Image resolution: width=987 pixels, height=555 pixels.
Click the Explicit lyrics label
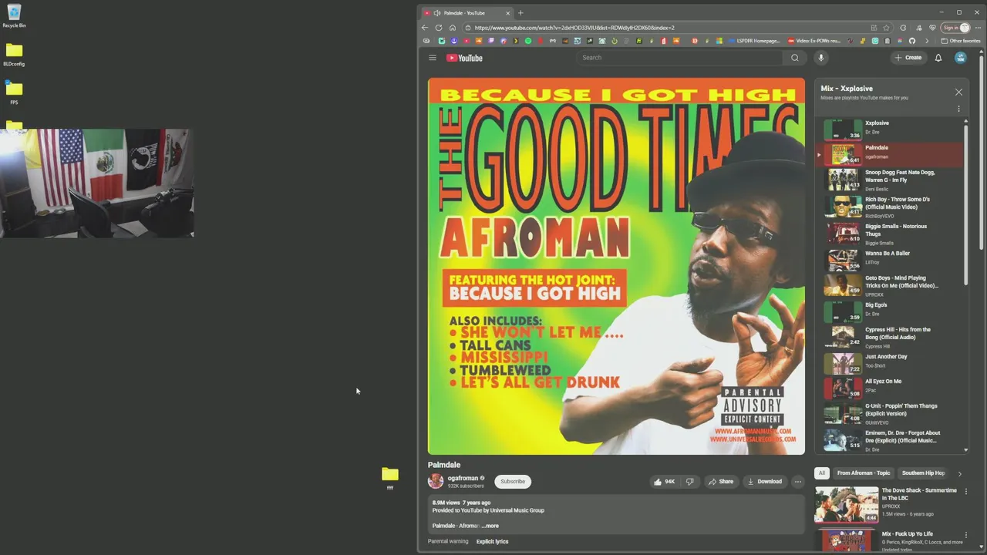pyautogui.click(x=492, y=541)
